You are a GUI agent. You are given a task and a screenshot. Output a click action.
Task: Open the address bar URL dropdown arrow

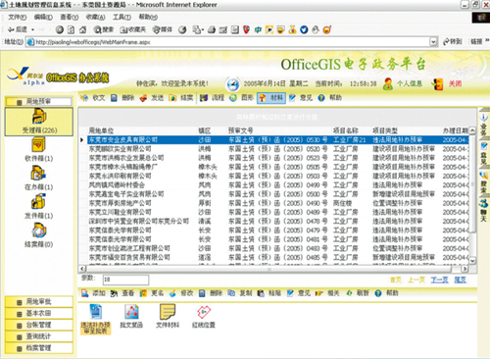tap(433, 42)
